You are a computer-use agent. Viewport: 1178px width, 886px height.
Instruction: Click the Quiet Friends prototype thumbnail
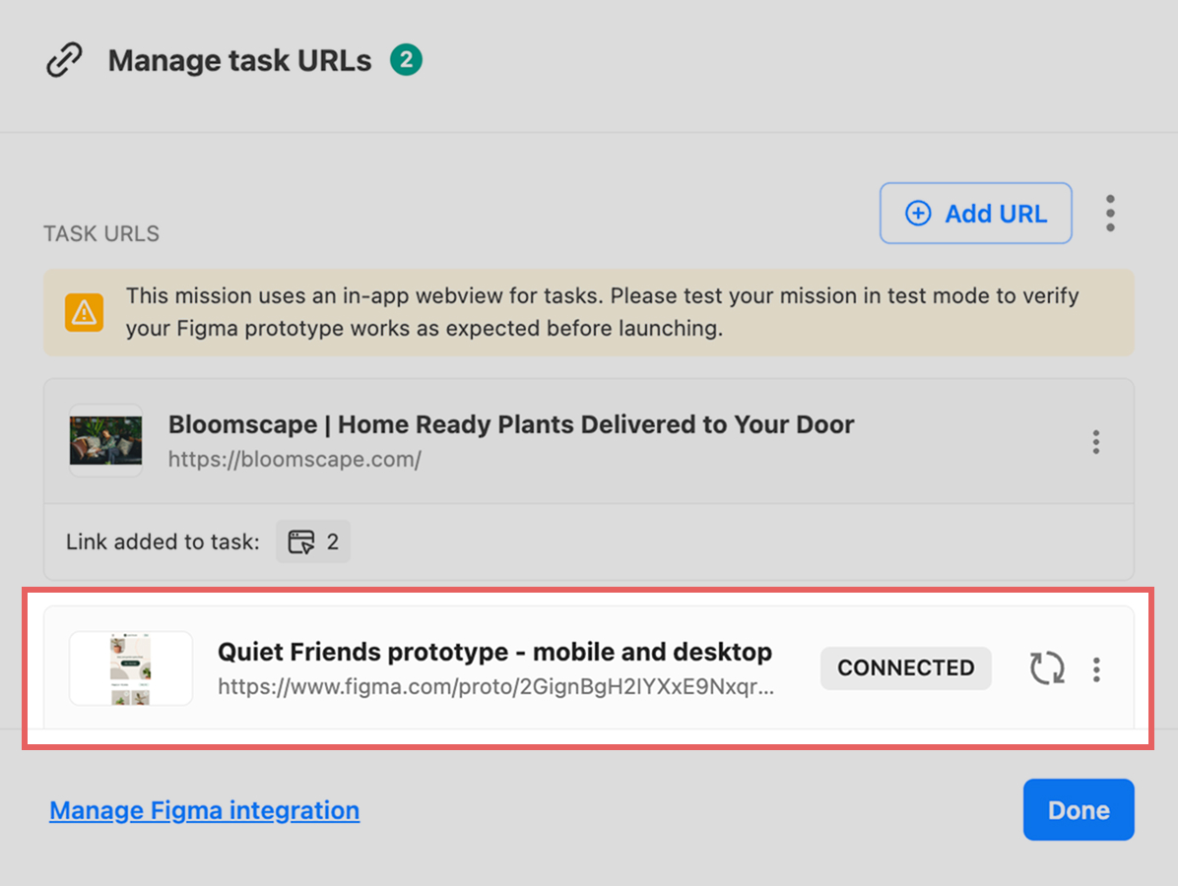[x=131, y=668]
